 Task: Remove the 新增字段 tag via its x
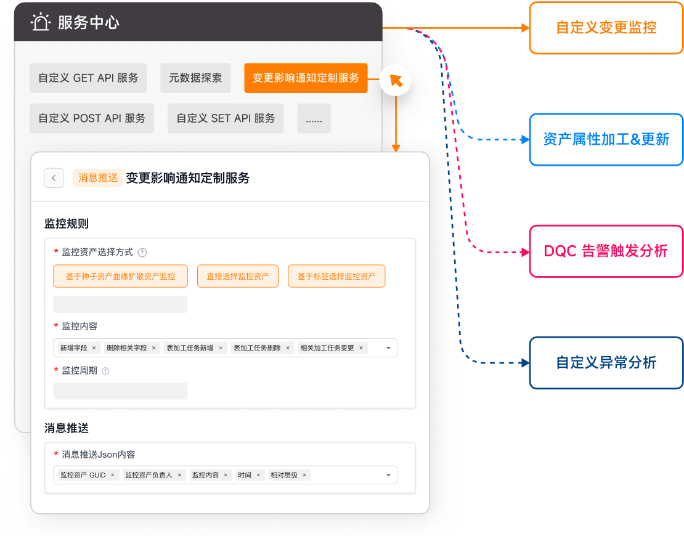(x=94, y=348)
